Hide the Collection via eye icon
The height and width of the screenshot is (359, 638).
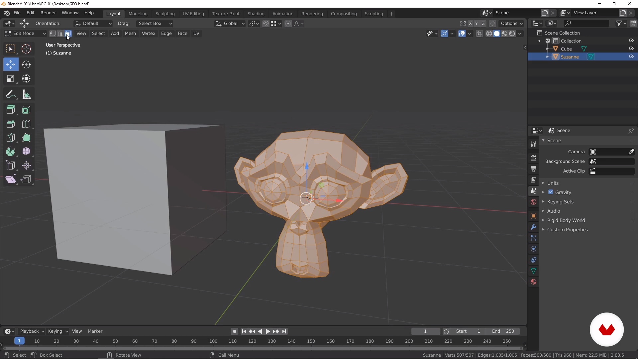631,41
